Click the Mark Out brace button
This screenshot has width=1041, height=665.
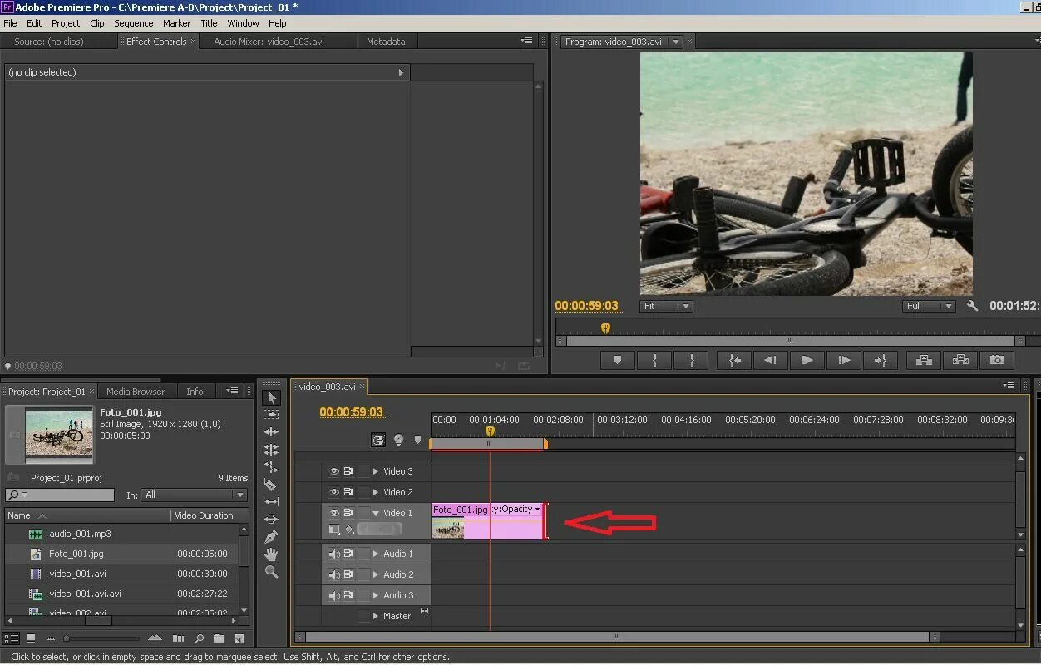[691, 360]
